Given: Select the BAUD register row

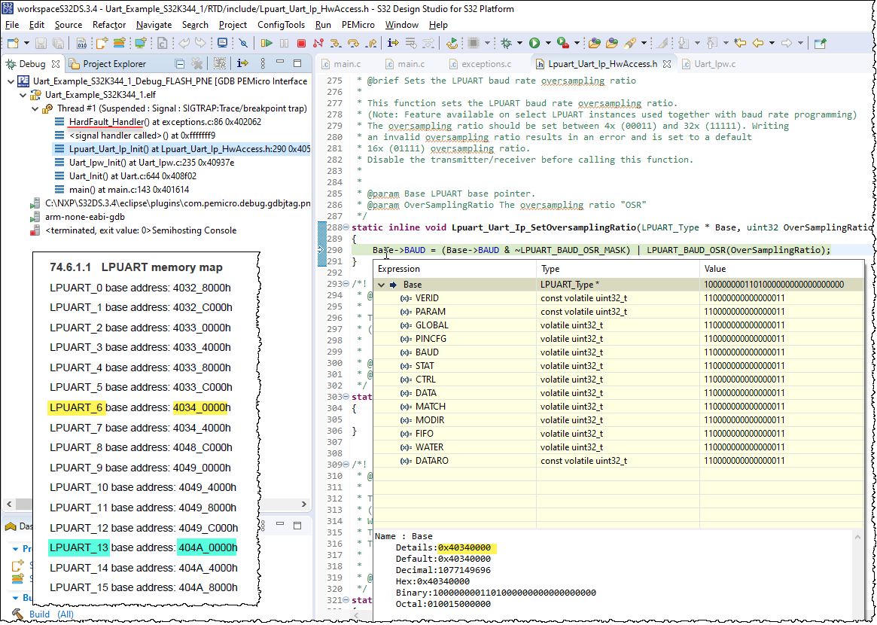Looking at the screenshot, I should click(426, 352).
